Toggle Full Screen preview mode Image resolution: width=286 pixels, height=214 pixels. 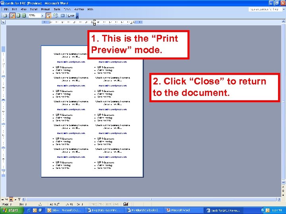coord(63,15)
